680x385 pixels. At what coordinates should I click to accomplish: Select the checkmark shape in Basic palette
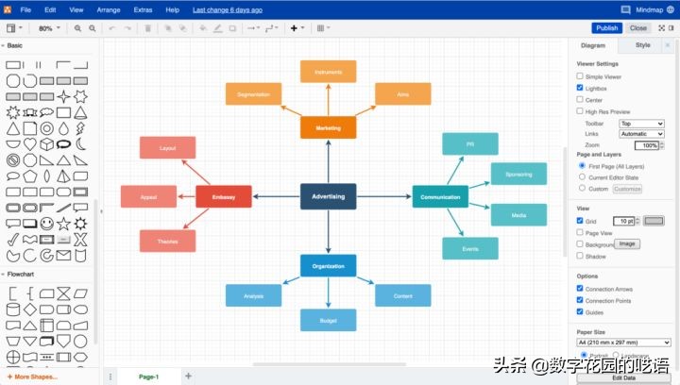point(13,240)
